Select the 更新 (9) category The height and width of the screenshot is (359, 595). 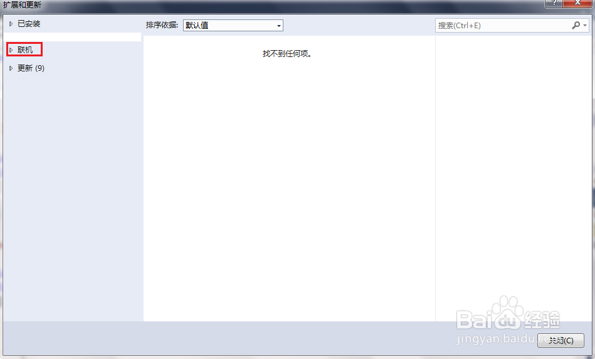(x=31, y=68)
